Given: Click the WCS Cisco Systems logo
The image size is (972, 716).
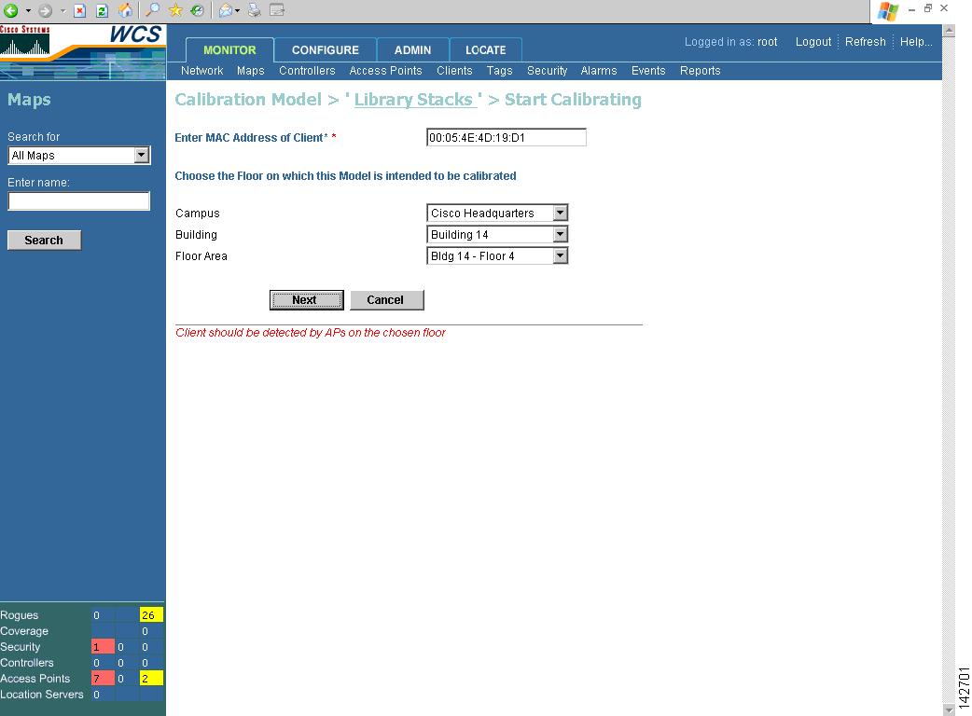Looking at the screenshot, I should pyautogui.click(x=83, y=52).
